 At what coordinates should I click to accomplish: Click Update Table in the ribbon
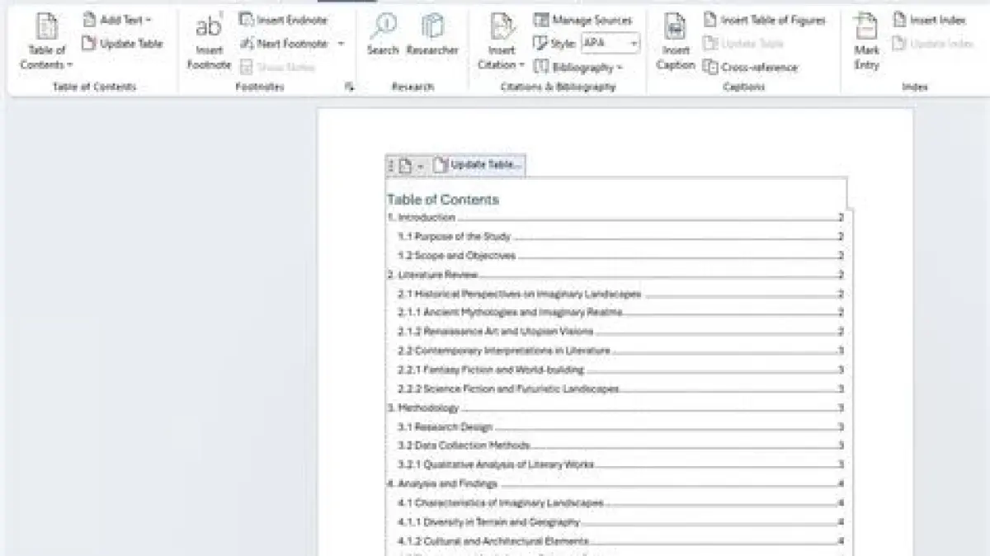[122, 44]
